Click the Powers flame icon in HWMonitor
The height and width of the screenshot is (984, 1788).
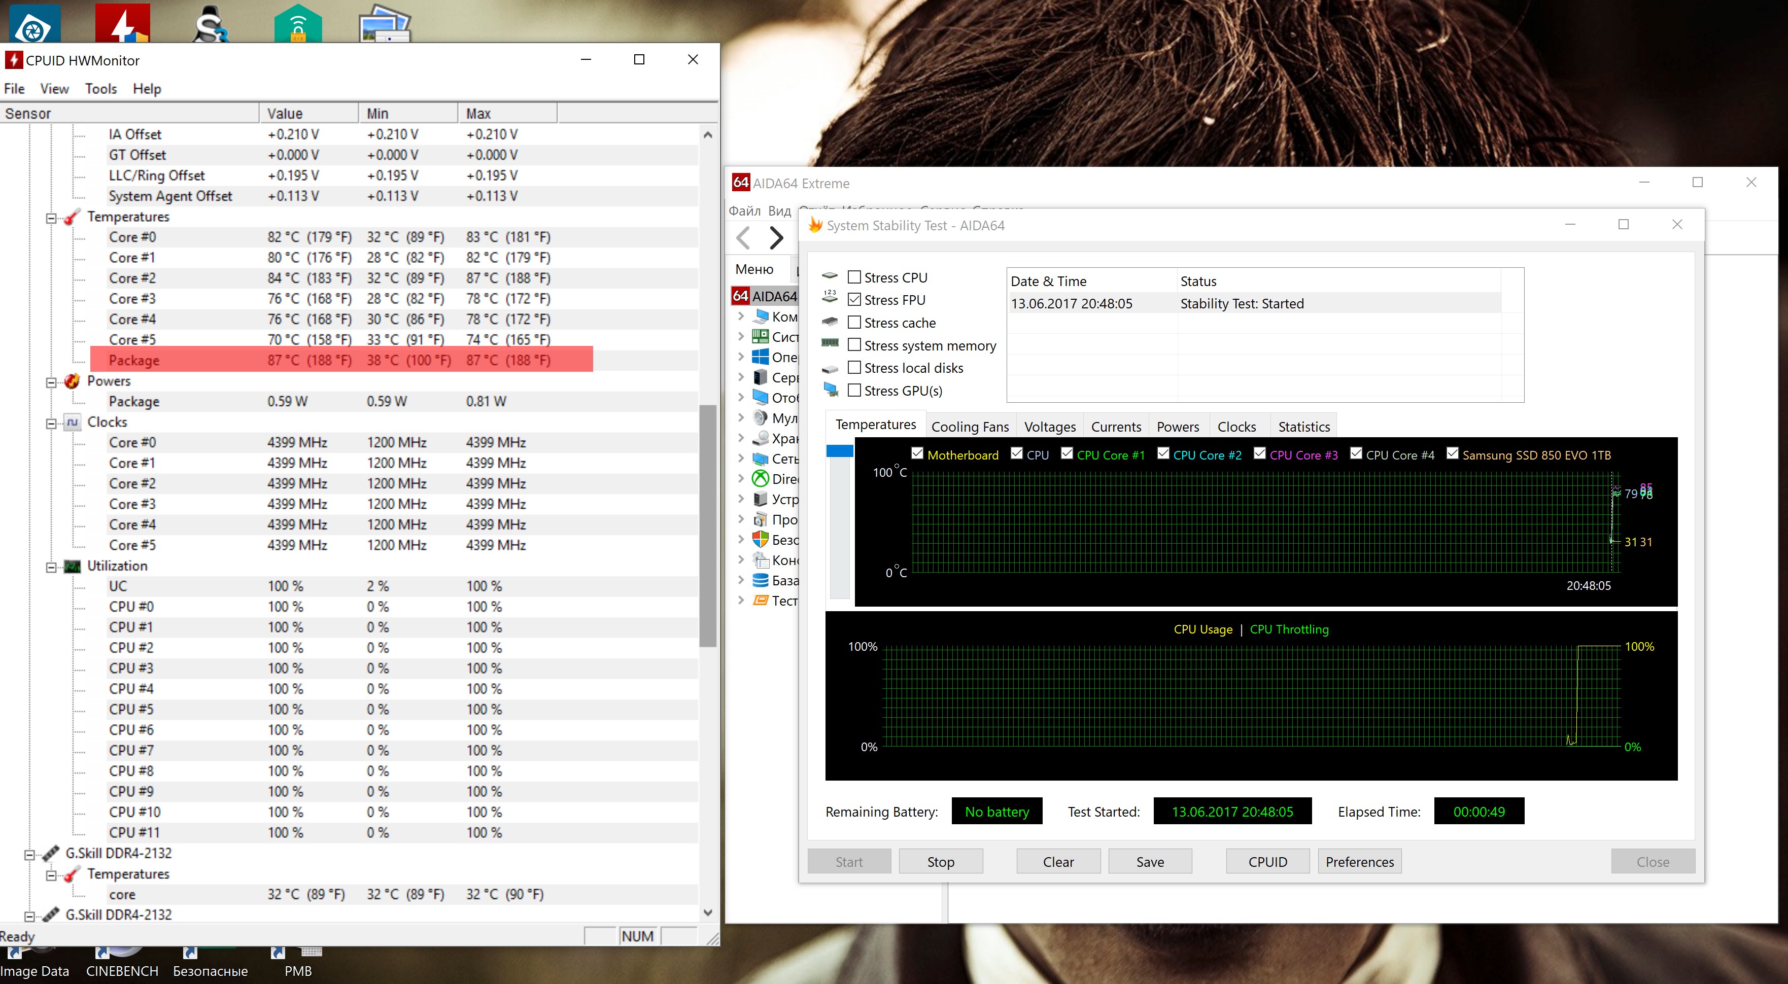point(72,381)
